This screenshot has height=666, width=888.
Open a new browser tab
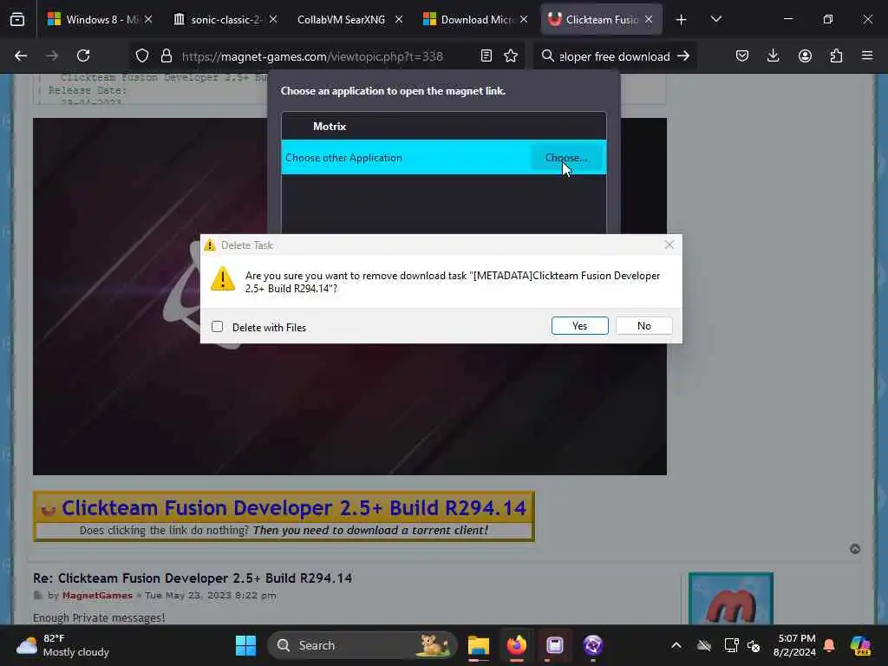pos(681,20)
